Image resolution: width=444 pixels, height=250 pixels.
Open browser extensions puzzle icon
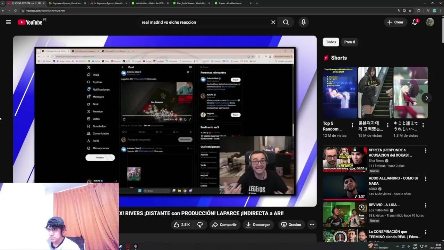(419, 11)
